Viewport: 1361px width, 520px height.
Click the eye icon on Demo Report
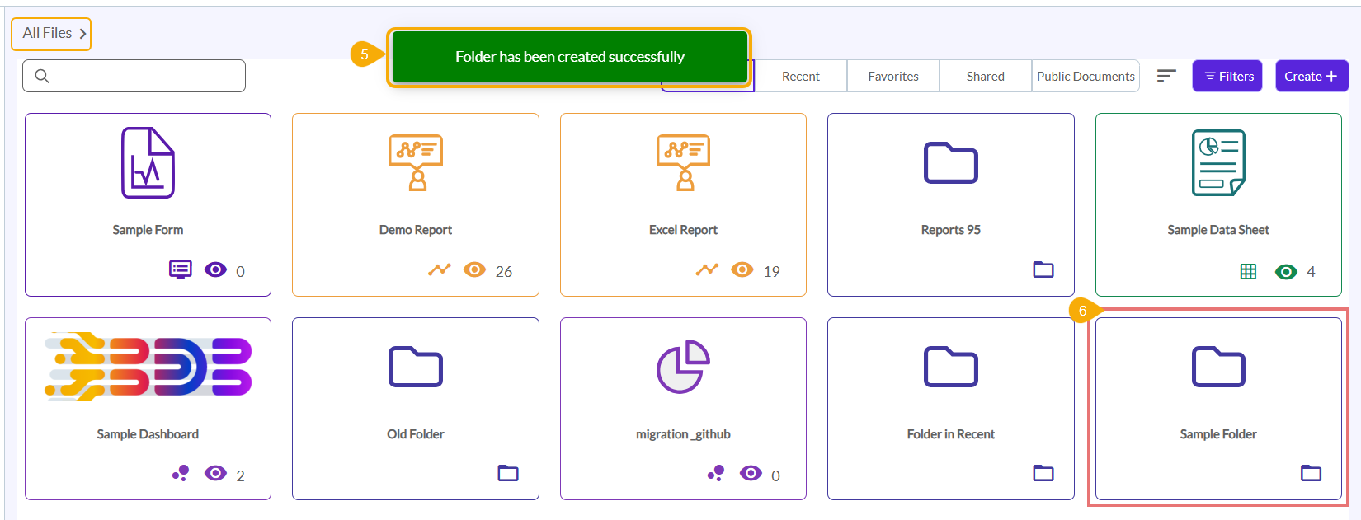click(474, 269)
